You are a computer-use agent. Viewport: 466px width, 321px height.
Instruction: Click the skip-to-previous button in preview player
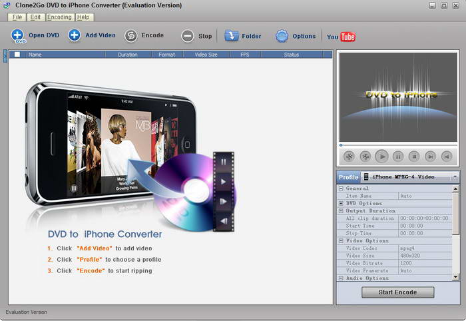pos(447,157)
